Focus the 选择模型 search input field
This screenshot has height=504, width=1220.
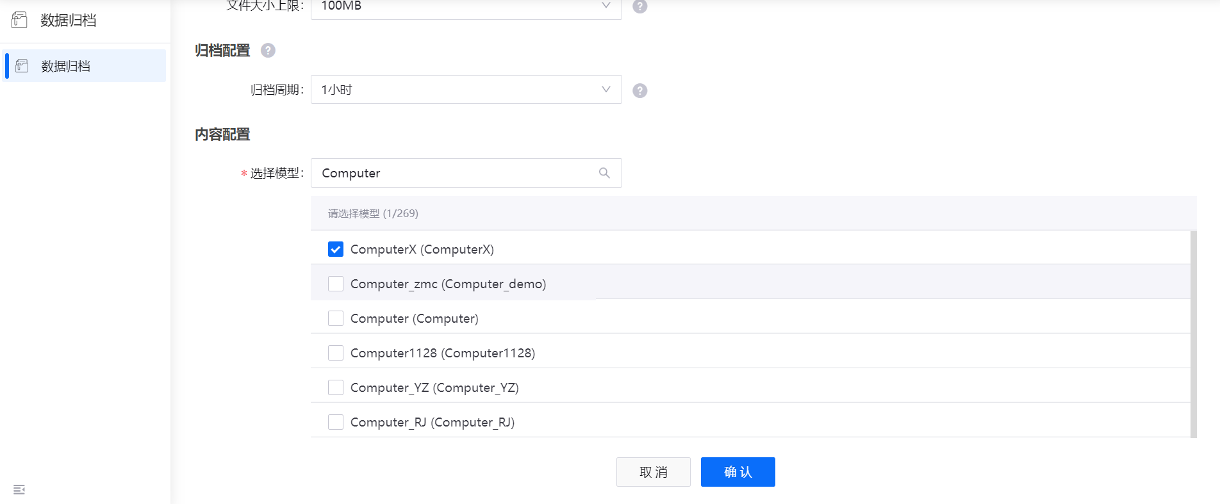(x=455, y=173)
